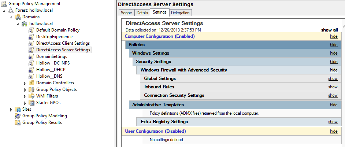Select Default Domain Policy in the tree
This screenshot has height=147, width=345.
pos(58,30)
